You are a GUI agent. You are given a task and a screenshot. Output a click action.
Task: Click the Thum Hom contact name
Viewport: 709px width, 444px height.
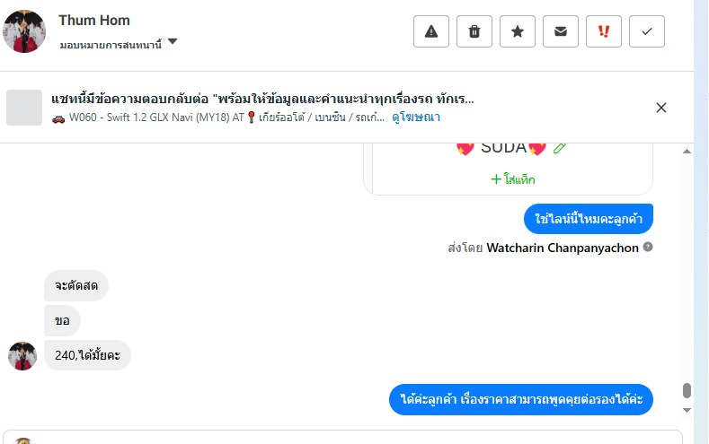point(94,20)
